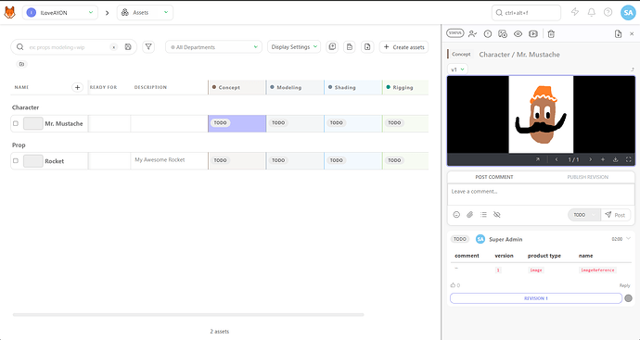
Task: Click the small folder icon under search
Action: click(21, 64)
